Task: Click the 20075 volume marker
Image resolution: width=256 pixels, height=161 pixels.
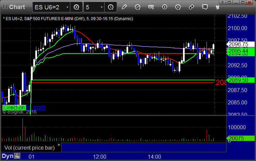Action: coord(240,138)
